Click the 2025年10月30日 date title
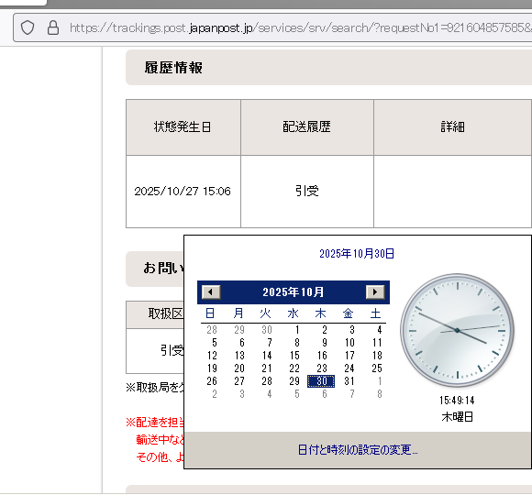 (x=357, y=254)
